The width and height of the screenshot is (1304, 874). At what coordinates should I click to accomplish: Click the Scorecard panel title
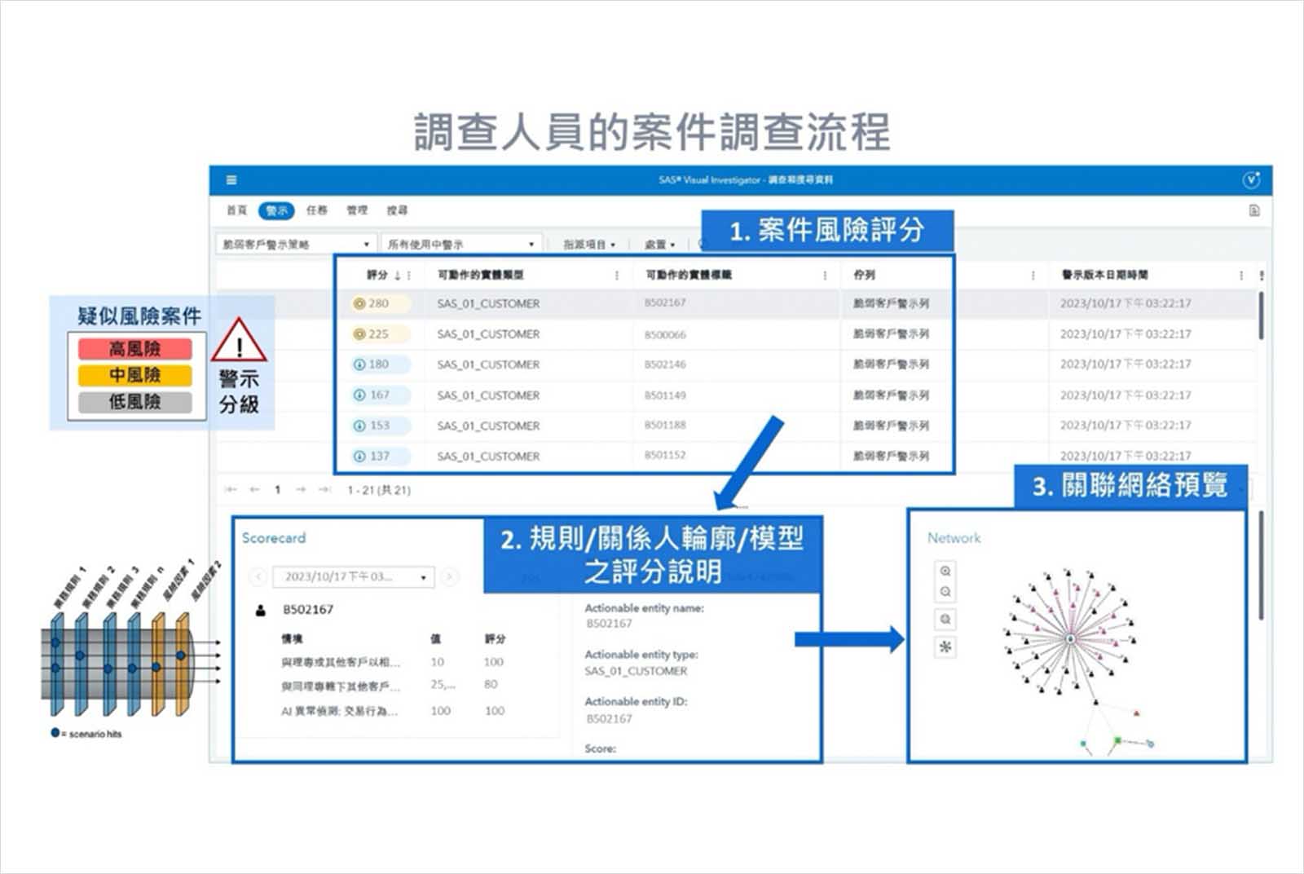point(274,538)
